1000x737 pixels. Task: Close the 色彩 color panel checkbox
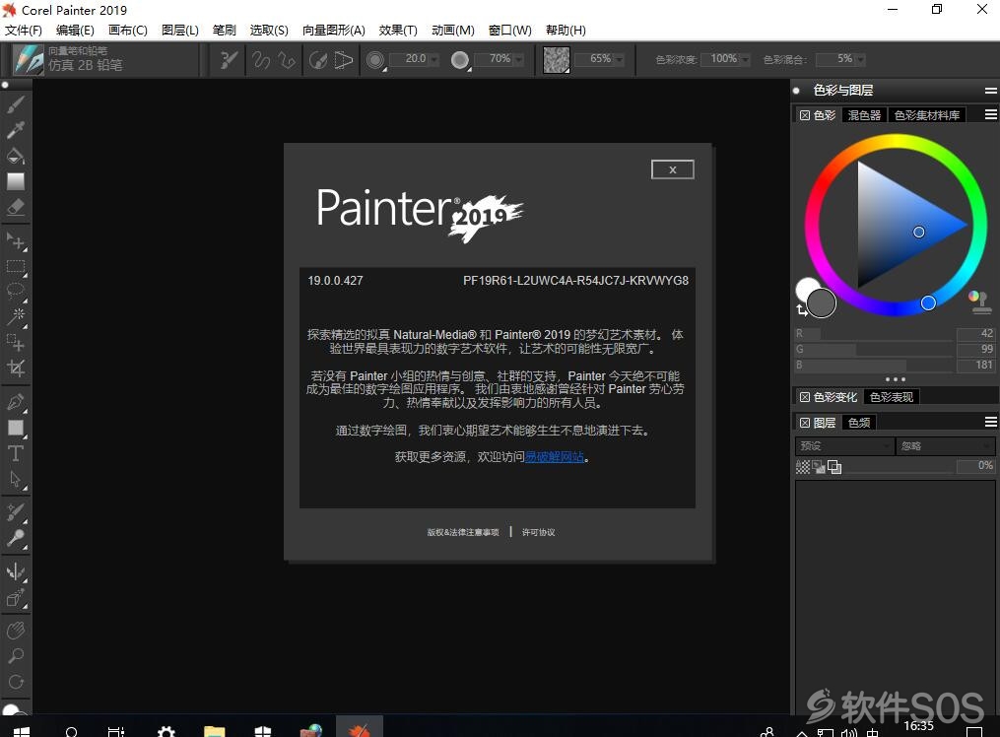tap(805, 115)
